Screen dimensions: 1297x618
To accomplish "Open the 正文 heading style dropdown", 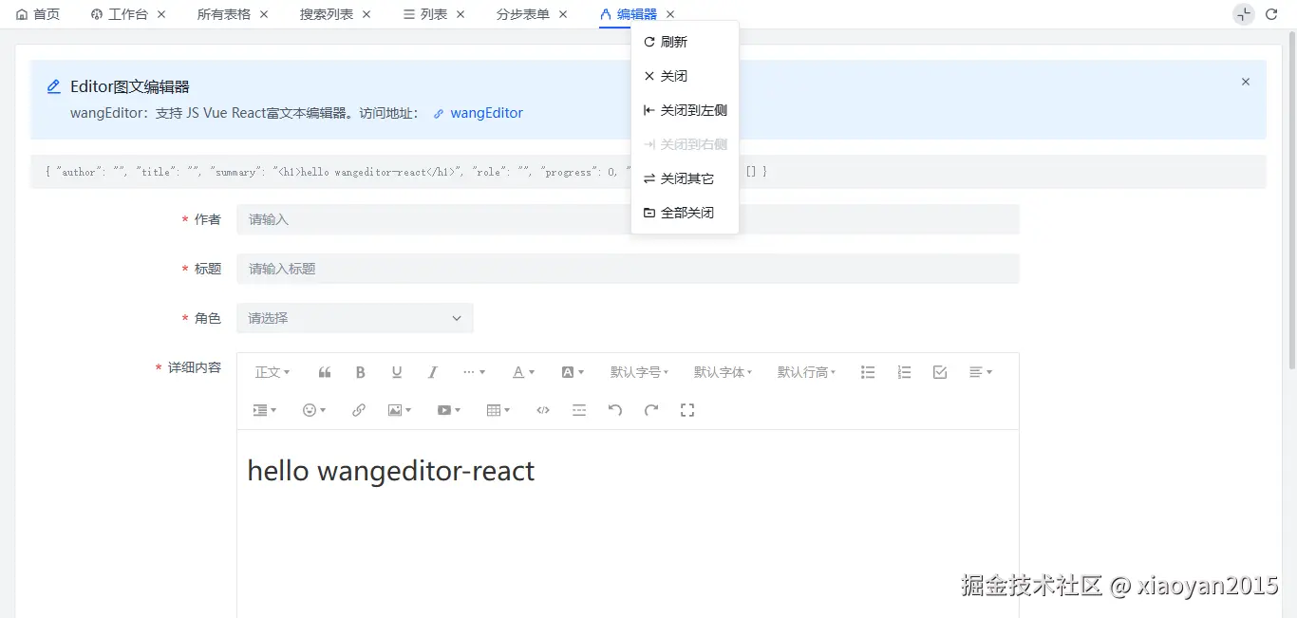I will (273, 372).
